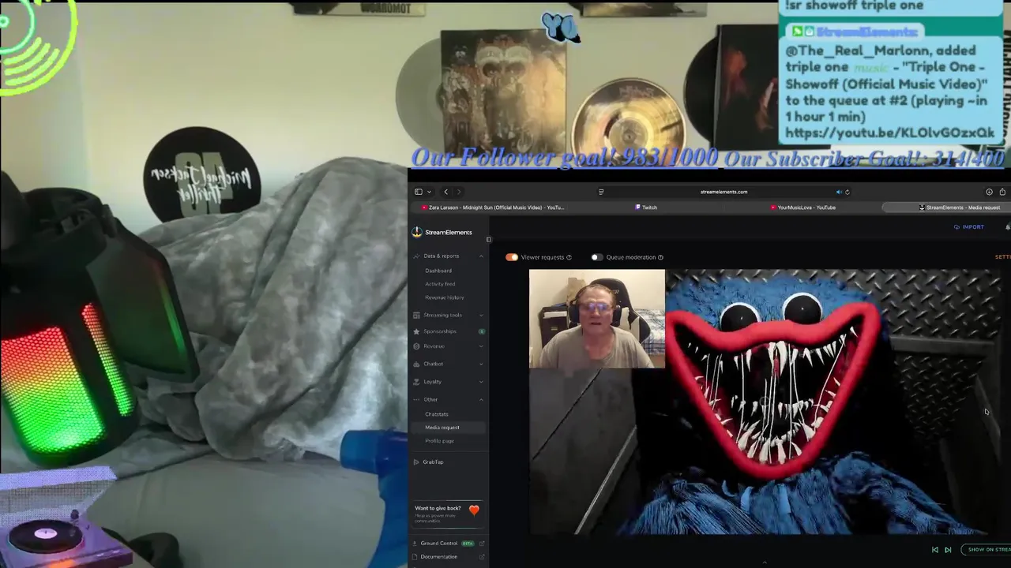Go back with the browser back arrow
This screenshot has width=1011, height=568.
tap(445, 192)
